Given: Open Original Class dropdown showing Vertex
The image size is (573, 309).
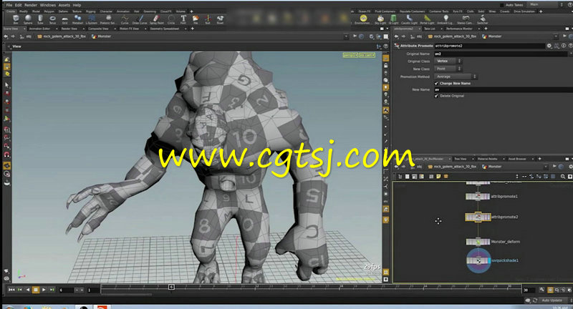Looking at the screenshot, I should (448, 62).
